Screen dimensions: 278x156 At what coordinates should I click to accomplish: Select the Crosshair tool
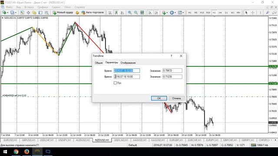pos(253,13)
